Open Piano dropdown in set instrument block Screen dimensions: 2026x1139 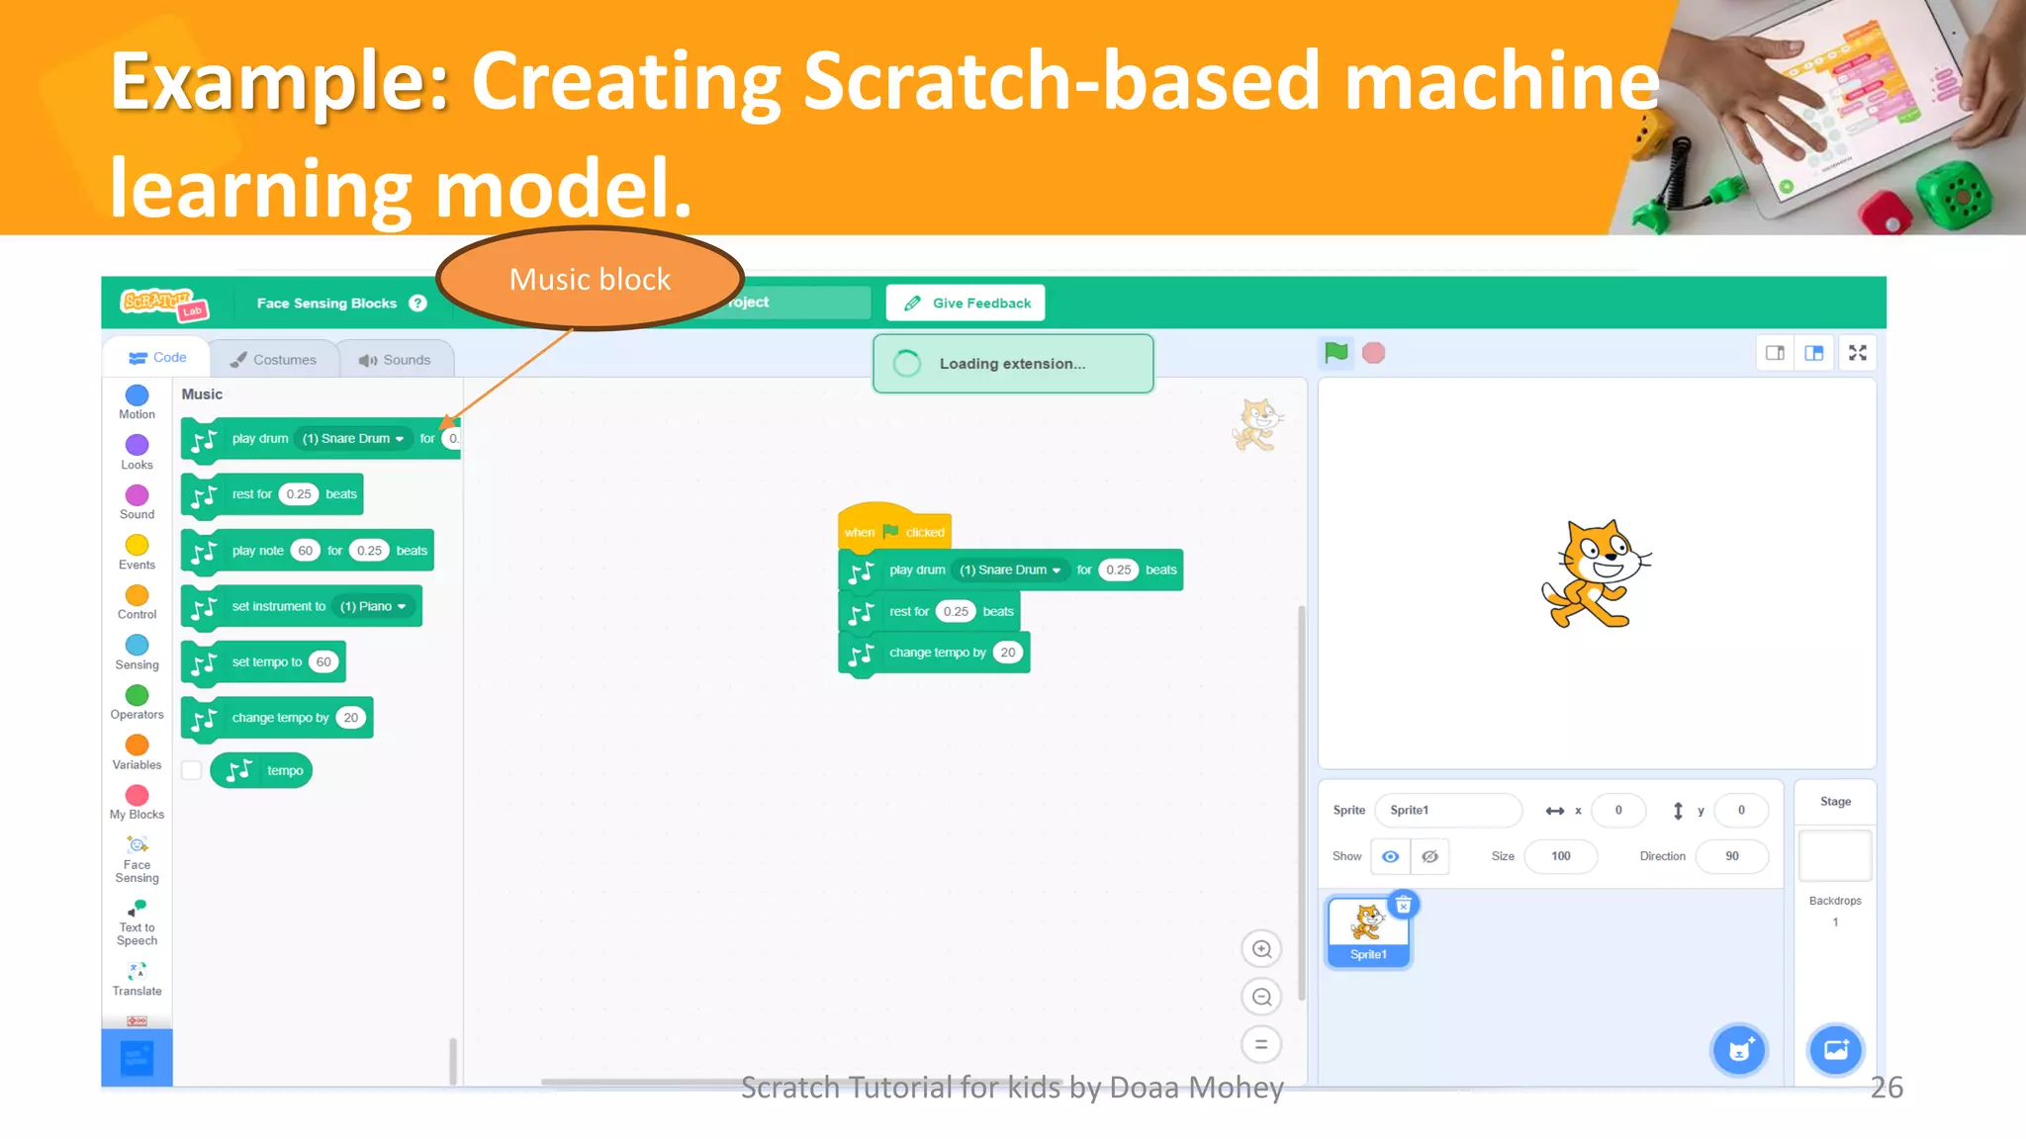373,606
